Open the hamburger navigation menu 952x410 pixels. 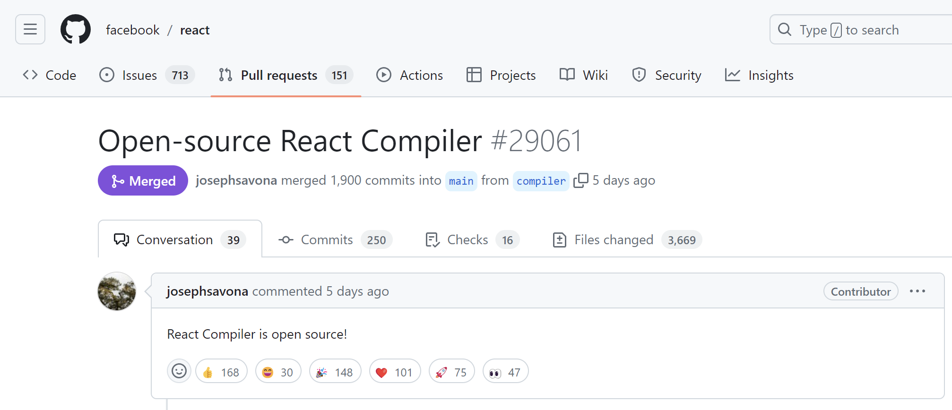(x=30, y=29)
